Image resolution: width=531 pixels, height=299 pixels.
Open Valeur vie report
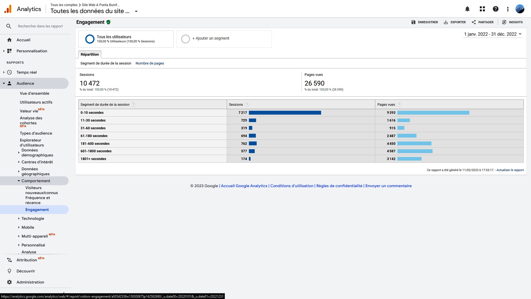click(x=29, y=111)
